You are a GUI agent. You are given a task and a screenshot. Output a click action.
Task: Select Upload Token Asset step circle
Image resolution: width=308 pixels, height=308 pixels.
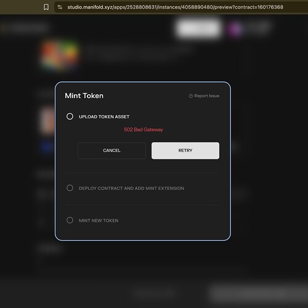pos(70,116)
